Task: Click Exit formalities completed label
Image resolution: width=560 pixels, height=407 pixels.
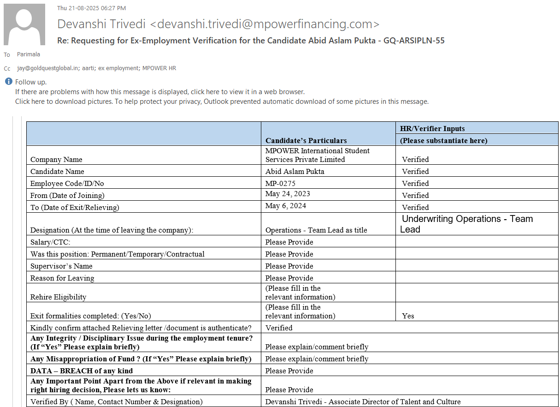Action: point(91,316)
